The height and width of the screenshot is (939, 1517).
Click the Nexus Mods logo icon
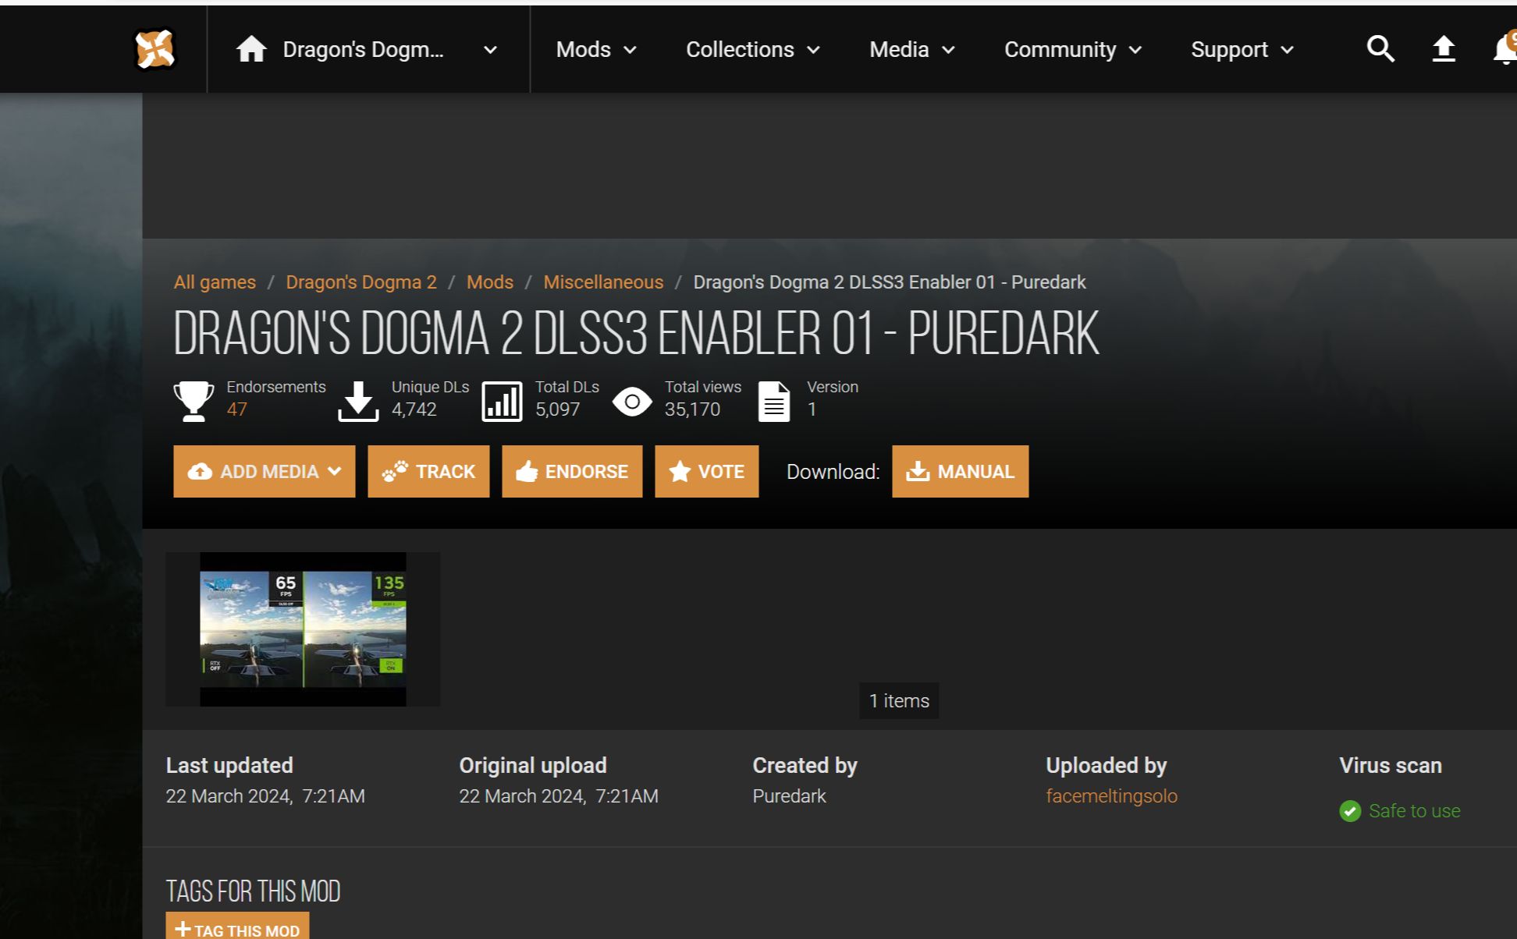click(155, 50)
